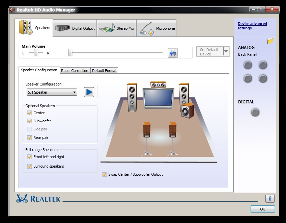Click the mute speaker volume icon
This screenshot has height=223, width=286.
click(x=172, y=53)
